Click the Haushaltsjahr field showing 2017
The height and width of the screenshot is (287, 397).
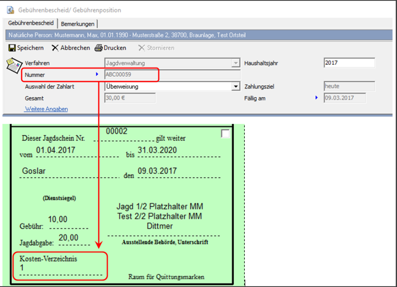click(349, 63)
